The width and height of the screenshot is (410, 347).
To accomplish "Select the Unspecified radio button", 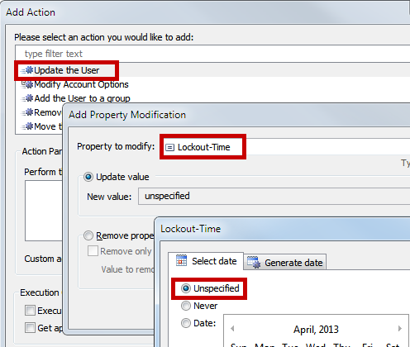I will (x=186, y=288).
